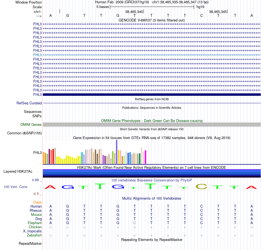This screenshot has width=261, height=250.
Task: Click 'Human Feb. 2009 (GRCh37/hg19)' assembly text
Action: pyautogui.click(x=122, y=2)
